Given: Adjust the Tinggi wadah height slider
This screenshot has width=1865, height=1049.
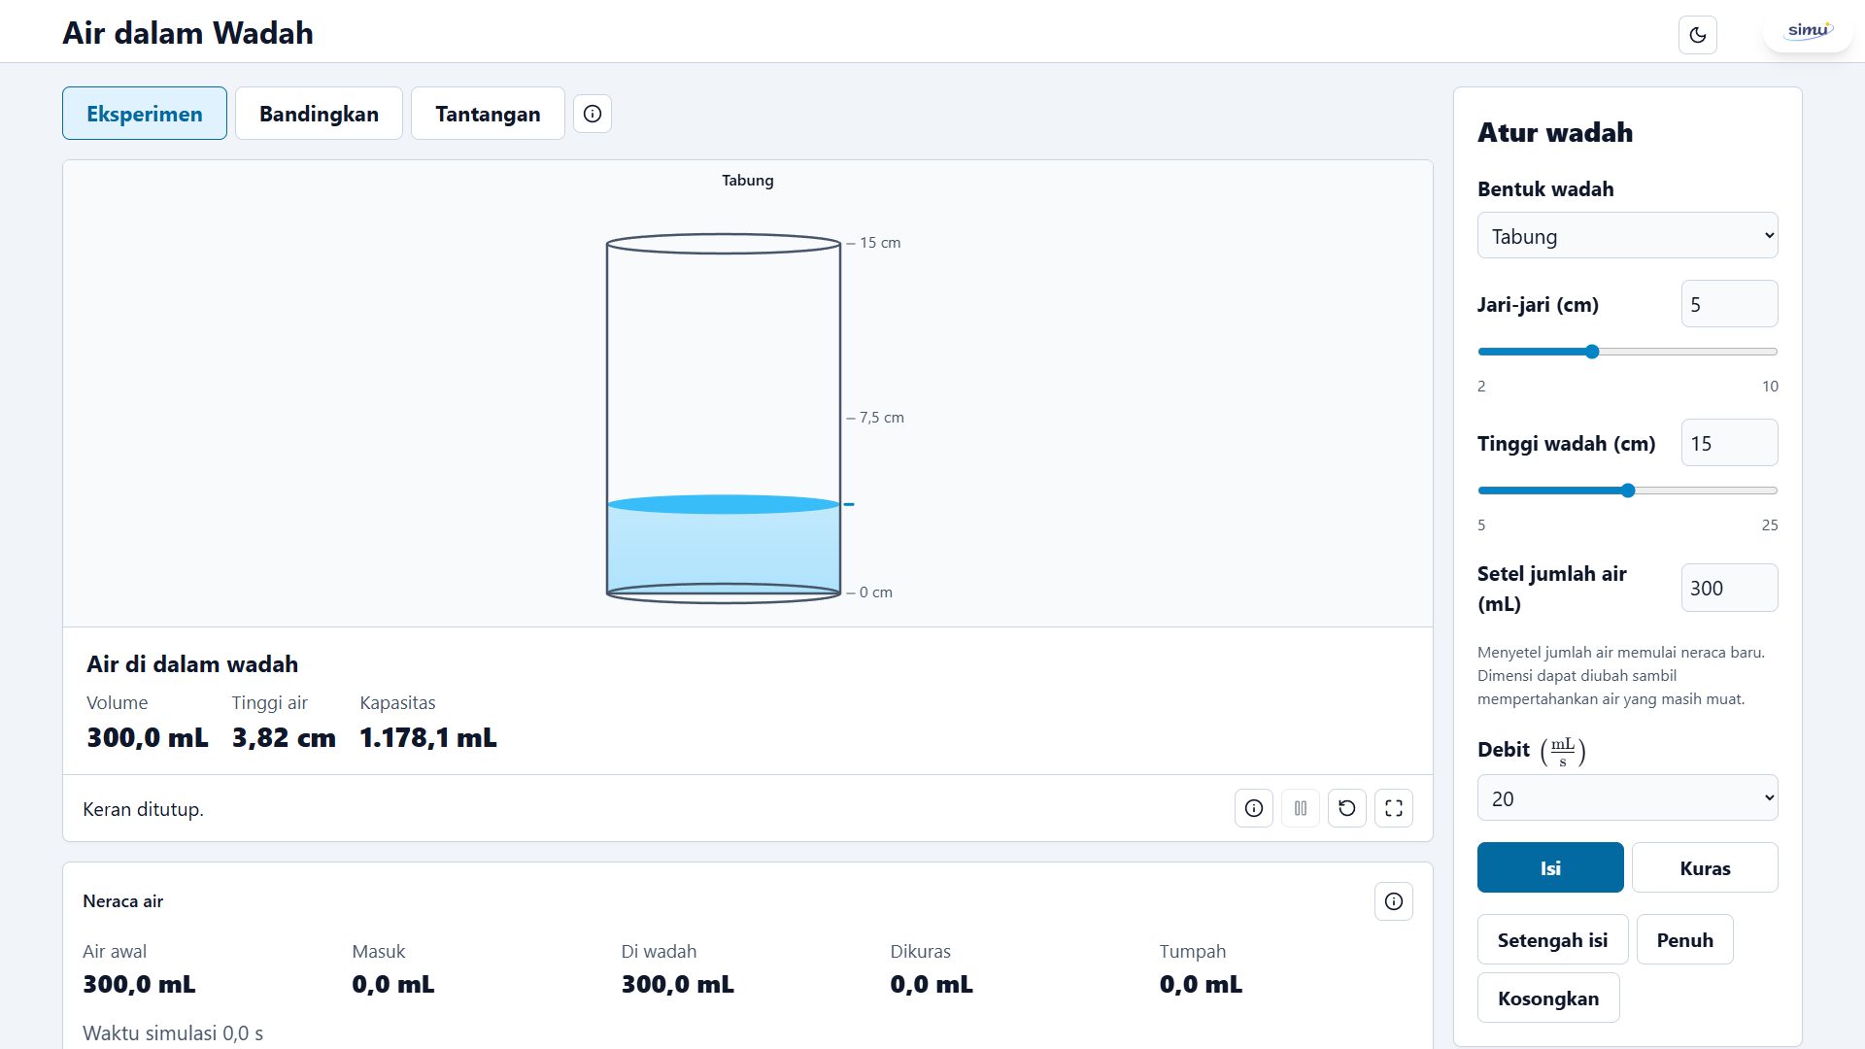Looking at the screenshot, I should [1628, 491].
